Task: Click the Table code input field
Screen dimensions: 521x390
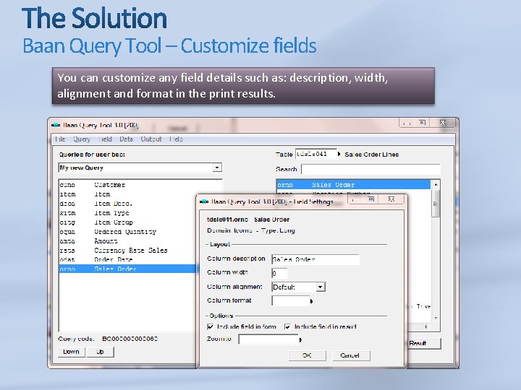Action: pos(315,154)
